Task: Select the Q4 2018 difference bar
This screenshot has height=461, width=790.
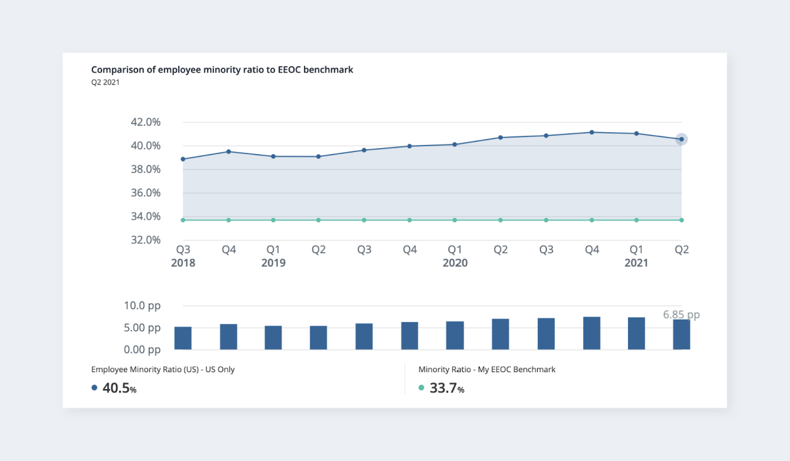Action: point(228,337)
